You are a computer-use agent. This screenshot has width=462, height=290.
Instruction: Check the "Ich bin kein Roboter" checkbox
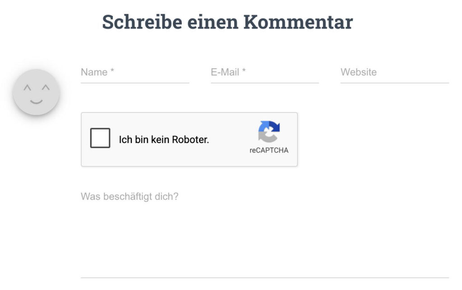tap(100, 138)
